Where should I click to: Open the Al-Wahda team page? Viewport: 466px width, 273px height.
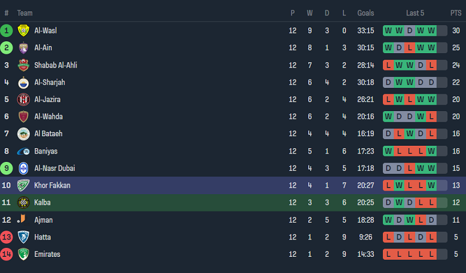[48, 116]
